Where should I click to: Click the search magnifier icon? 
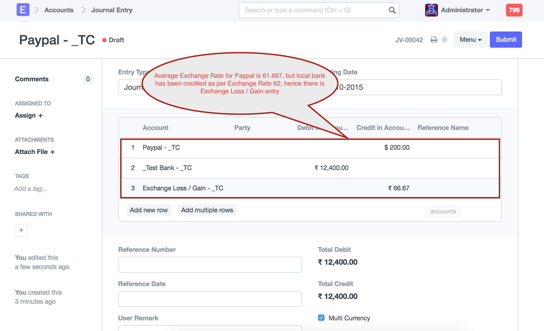click(392, 10)
